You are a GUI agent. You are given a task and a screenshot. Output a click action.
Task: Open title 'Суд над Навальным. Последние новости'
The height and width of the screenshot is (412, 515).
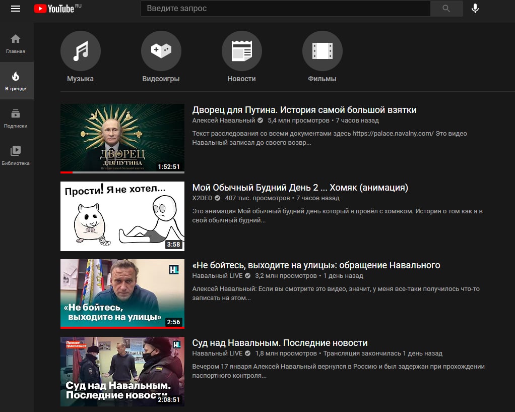[280, 342]
